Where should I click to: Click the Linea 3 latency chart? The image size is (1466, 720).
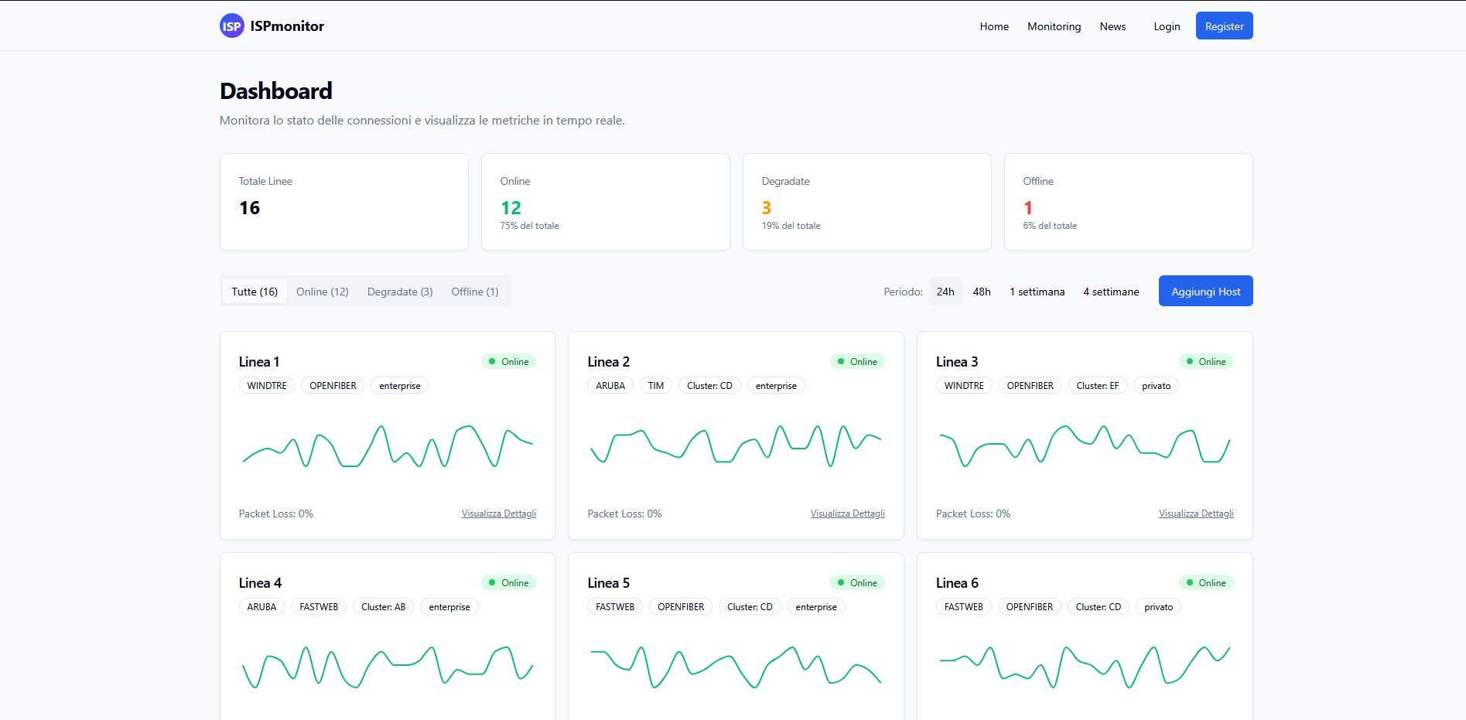click(x=1084, y=445)
